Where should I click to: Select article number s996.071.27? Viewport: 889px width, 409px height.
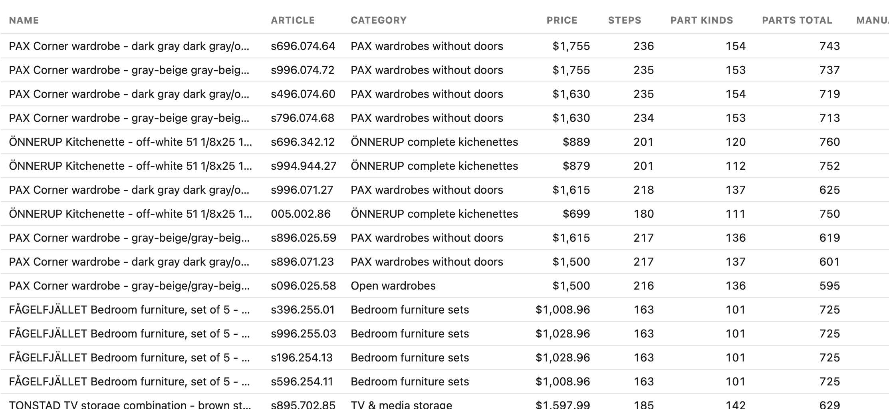point(302,190)
